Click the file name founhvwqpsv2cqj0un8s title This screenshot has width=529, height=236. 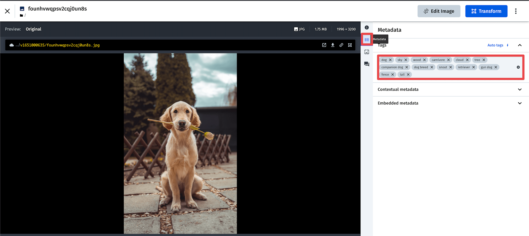point(57,9)
